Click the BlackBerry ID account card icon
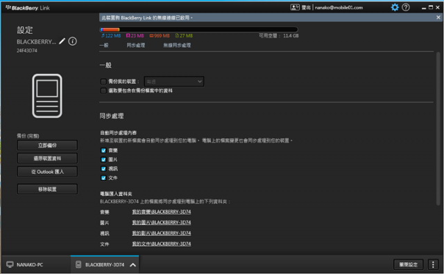Viewport: 444px width, 274px height. tap(295, 8)
